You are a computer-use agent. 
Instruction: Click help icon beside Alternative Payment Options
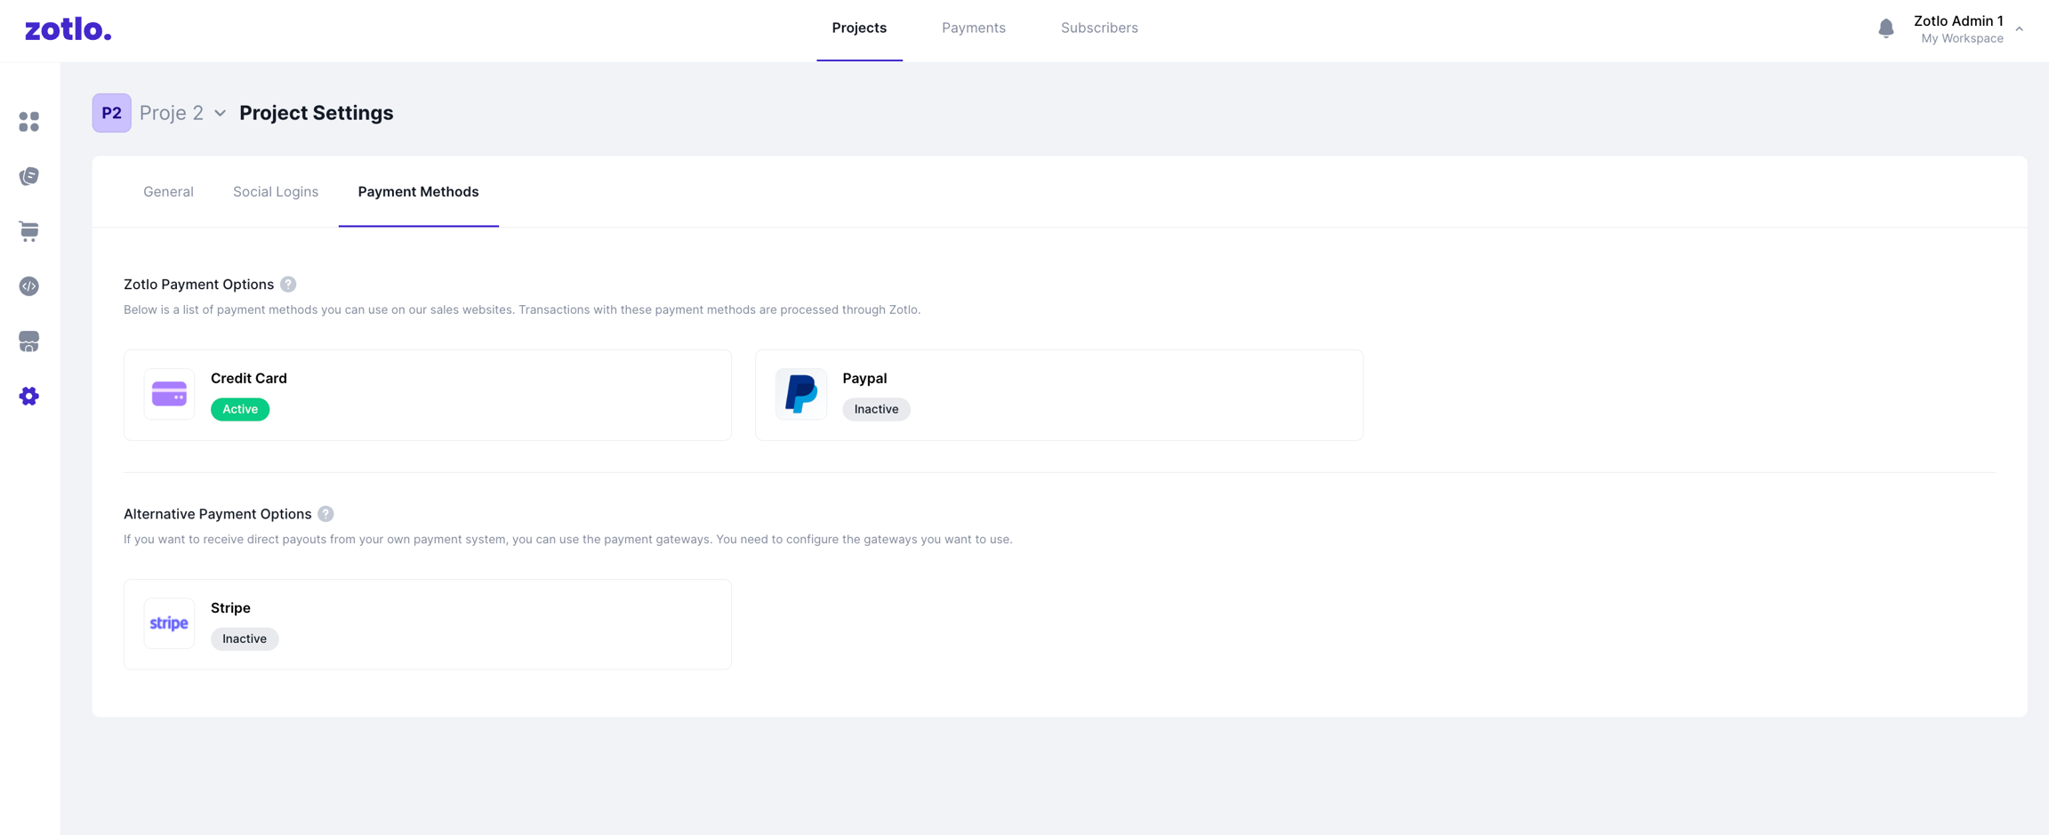click(325, 514)
